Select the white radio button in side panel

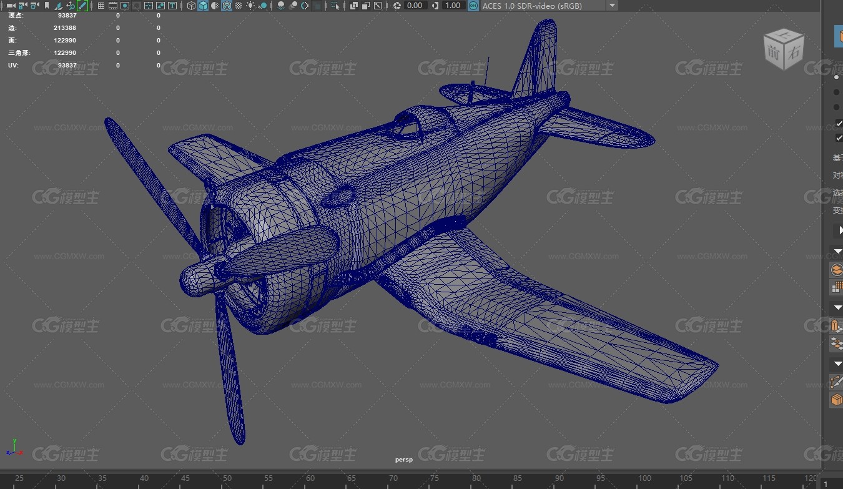837,77
